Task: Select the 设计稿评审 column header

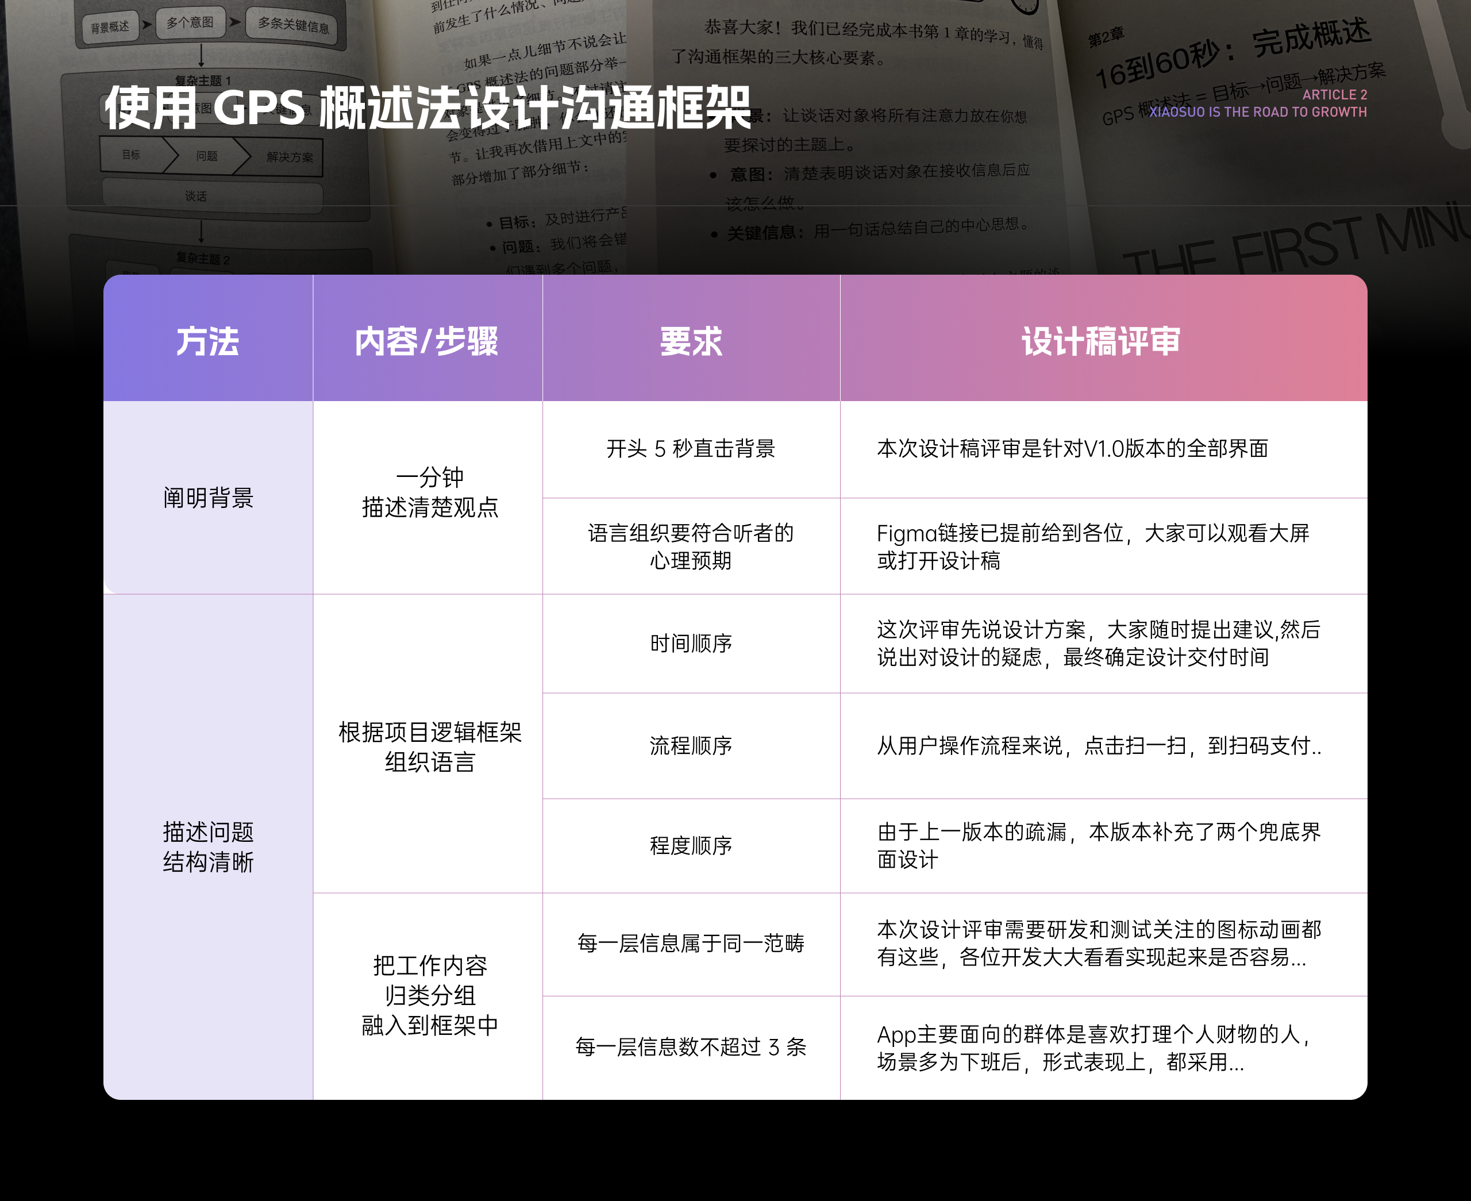Action: point(1102,341)
